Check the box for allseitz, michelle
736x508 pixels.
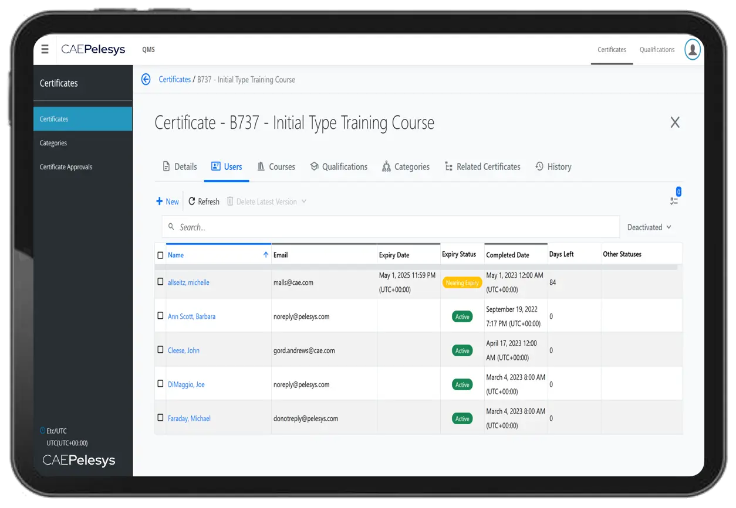[x=160, y=282]
